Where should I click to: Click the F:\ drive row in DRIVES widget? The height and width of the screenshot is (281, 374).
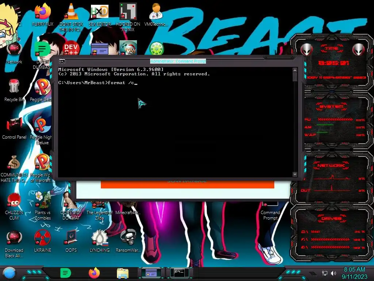click(333, 239)
